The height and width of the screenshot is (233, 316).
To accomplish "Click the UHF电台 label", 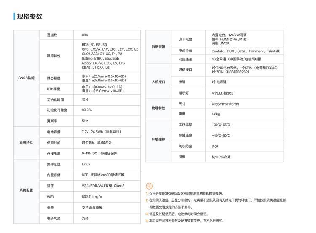I will click(185, 39).
